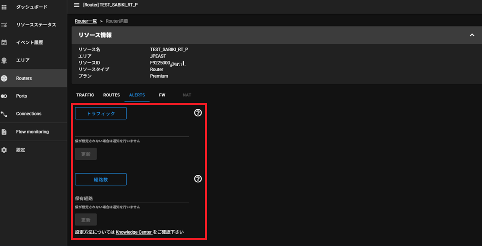Click the Ports toggle-shaped icon
The width and height of the screenshot is (482, 246).
4,96
